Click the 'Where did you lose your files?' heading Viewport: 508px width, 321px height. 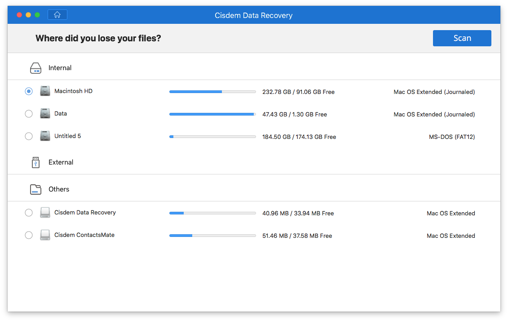pyautogui.click(x=98, y=38)
